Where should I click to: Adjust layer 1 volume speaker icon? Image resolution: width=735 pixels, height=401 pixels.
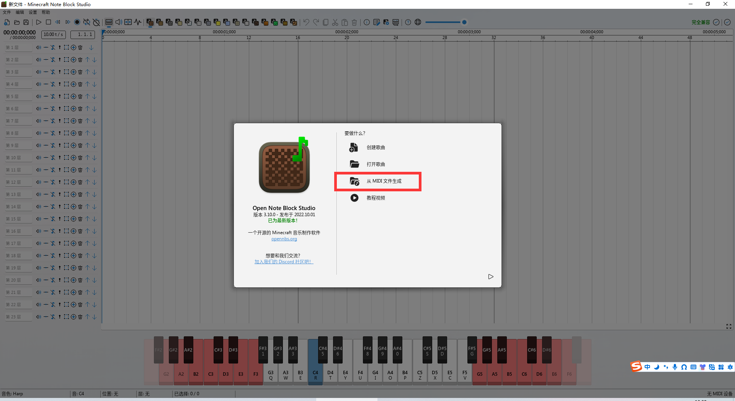tap(38, 48)
